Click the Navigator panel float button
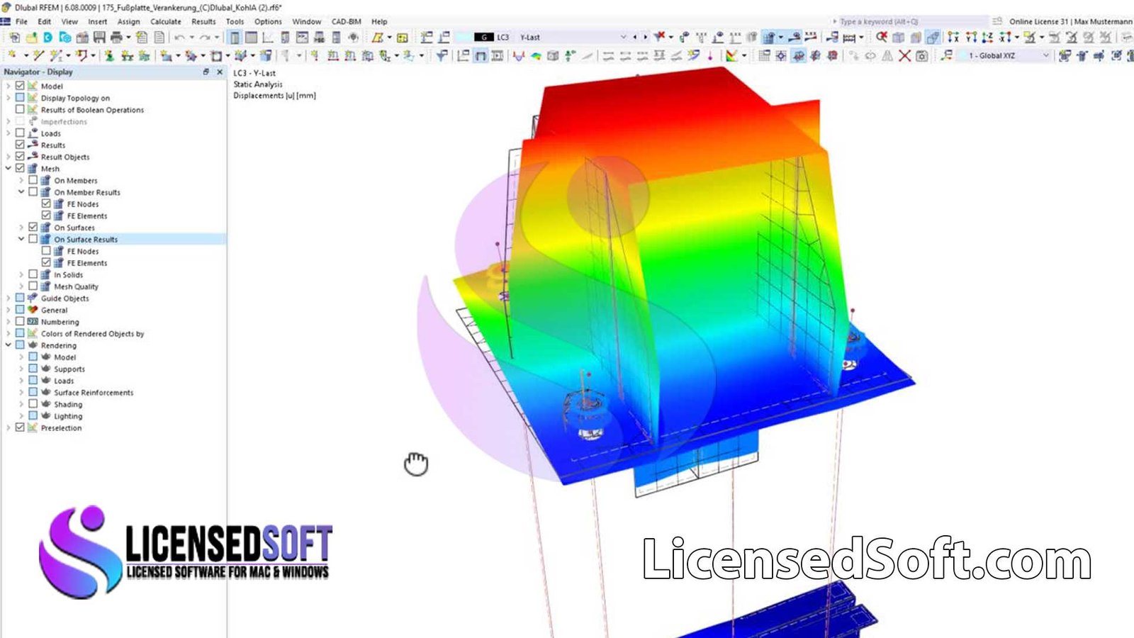 click(x=206, y=72)
